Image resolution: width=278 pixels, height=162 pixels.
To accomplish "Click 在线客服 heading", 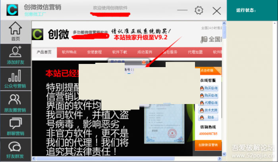I will [x=208, y=81].
